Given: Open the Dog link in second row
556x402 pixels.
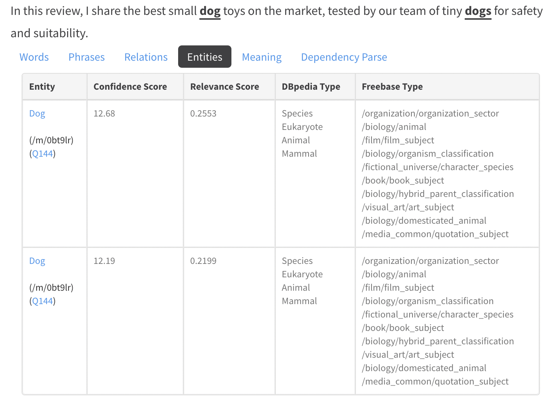Looking at the screenshot, I should tap(37, 261).
